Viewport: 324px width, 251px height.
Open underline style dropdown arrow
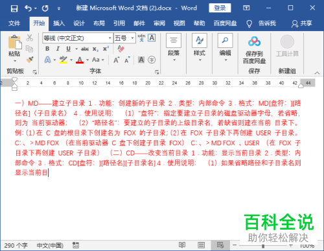[76, 49]
